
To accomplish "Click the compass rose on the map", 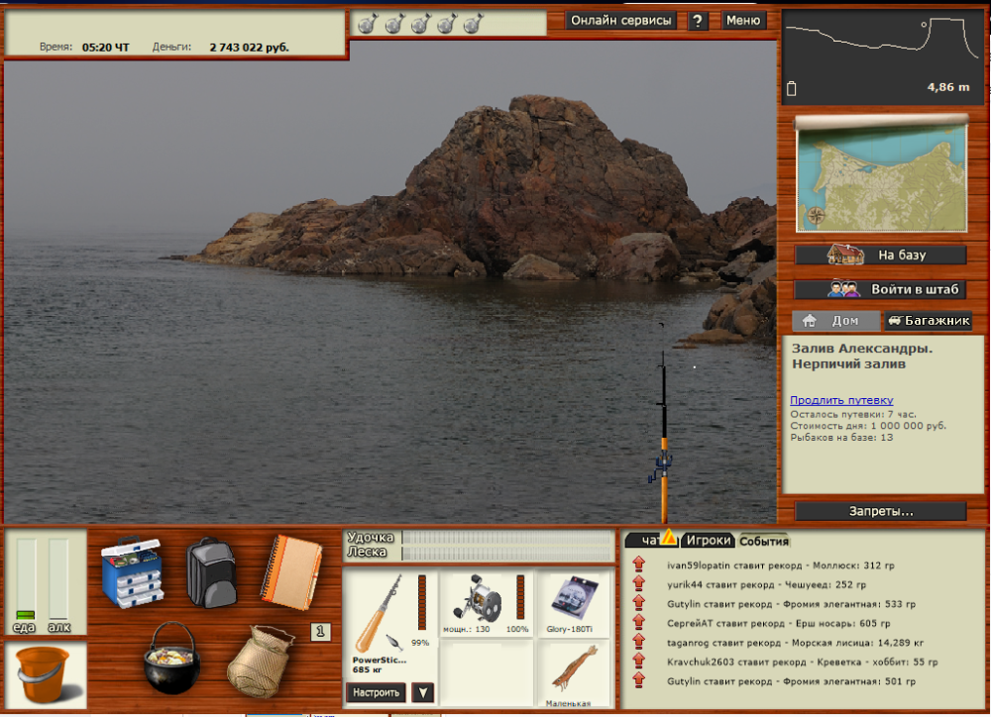I will (x=816, y=216).
